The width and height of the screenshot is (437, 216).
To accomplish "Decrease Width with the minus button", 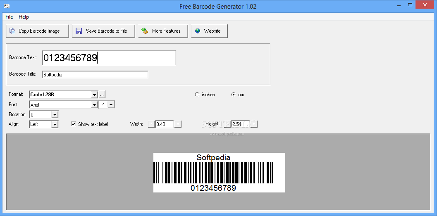I will pos(151,124).
